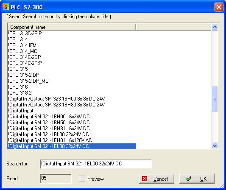
Task: Sort by the Component name column header
Action: pos(72,27)
